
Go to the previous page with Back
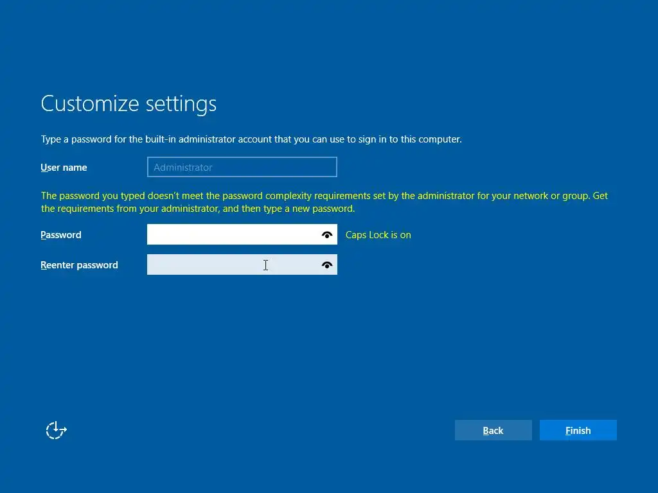[493, 430]
